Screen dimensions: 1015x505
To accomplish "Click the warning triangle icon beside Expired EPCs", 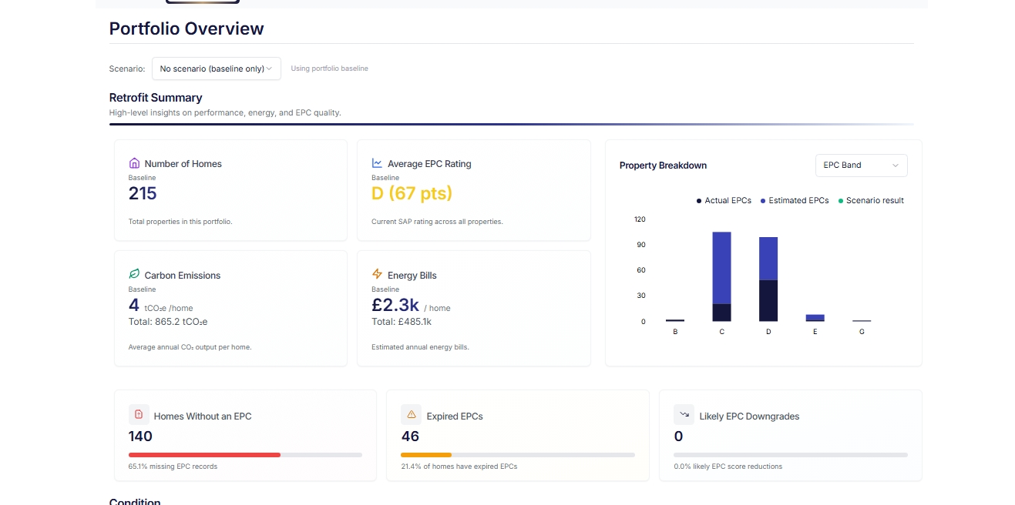I will 411,414.
